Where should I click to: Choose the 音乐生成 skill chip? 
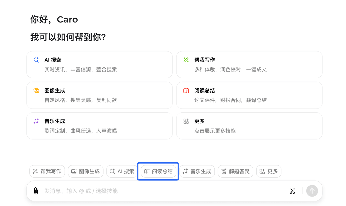pos(197,171)
